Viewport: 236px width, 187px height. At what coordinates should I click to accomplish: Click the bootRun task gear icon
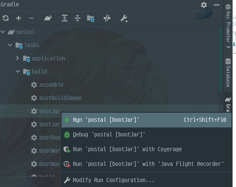pos(34,138)
